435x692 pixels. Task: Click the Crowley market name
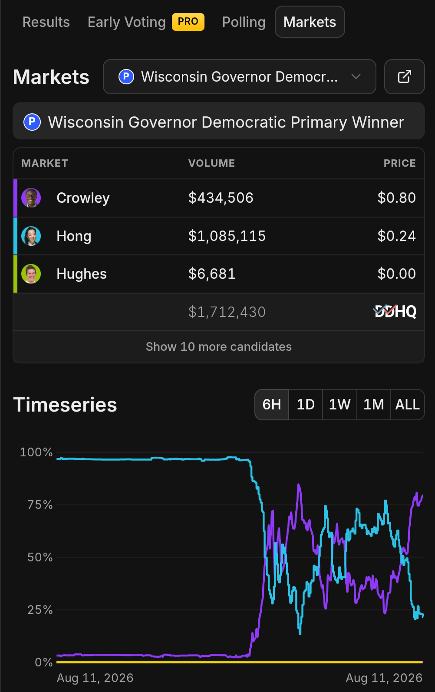click(83, 198)
